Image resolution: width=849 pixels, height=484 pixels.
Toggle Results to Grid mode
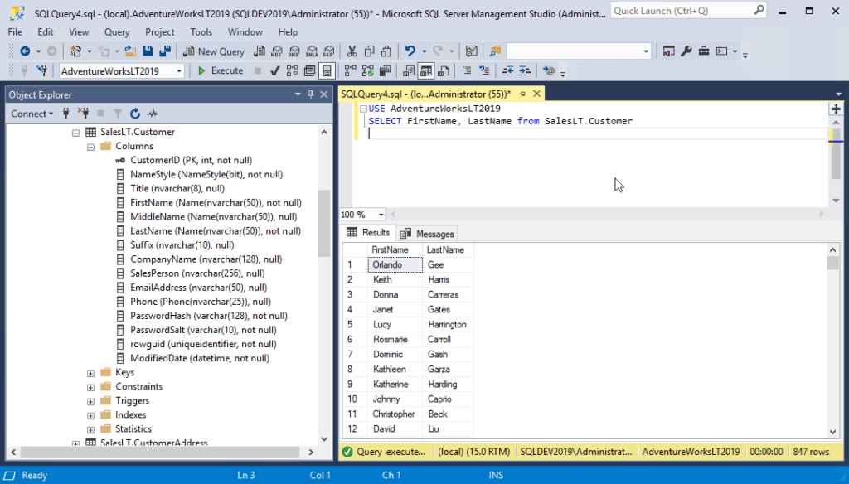point(426,71)
